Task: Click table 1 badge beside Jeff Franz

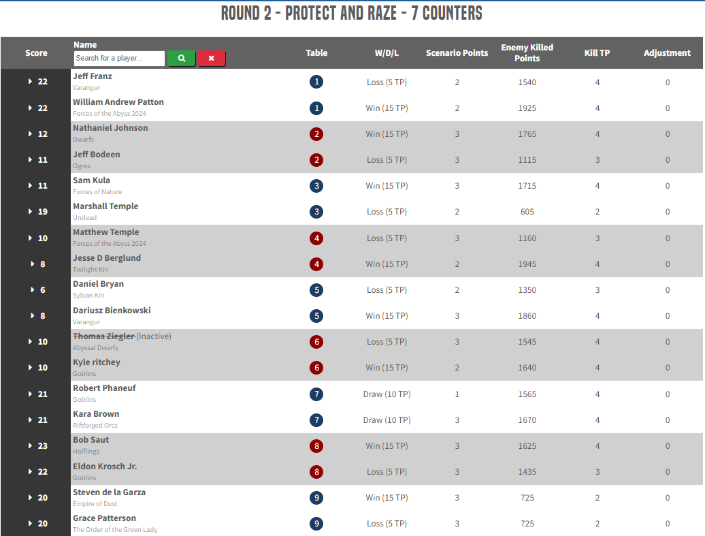Action: click(x=316, y=82)
